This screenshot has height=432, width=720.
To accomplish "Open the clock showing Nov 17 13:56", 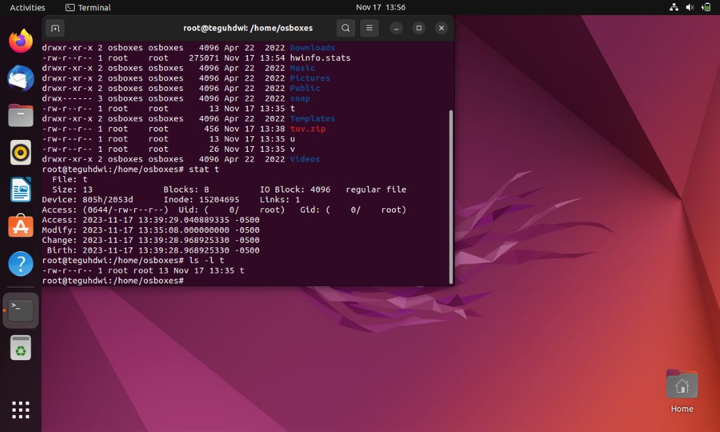I will (x=381, y=7).
